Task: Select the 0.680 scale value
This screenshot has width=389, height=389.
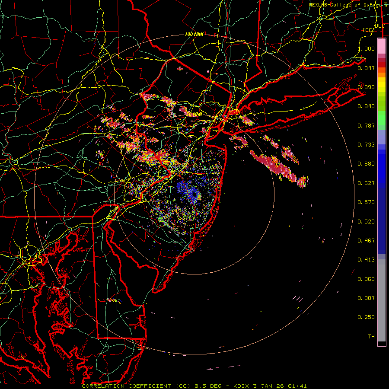Action: tap(366, 164)
